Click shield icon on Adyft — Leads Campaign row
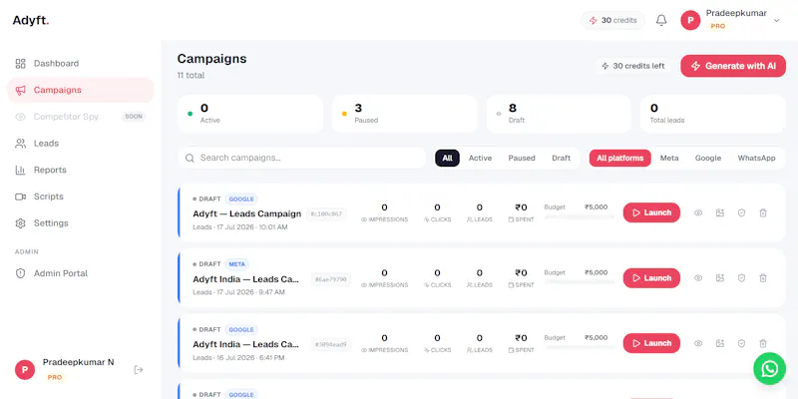 (x=741, y=212)
